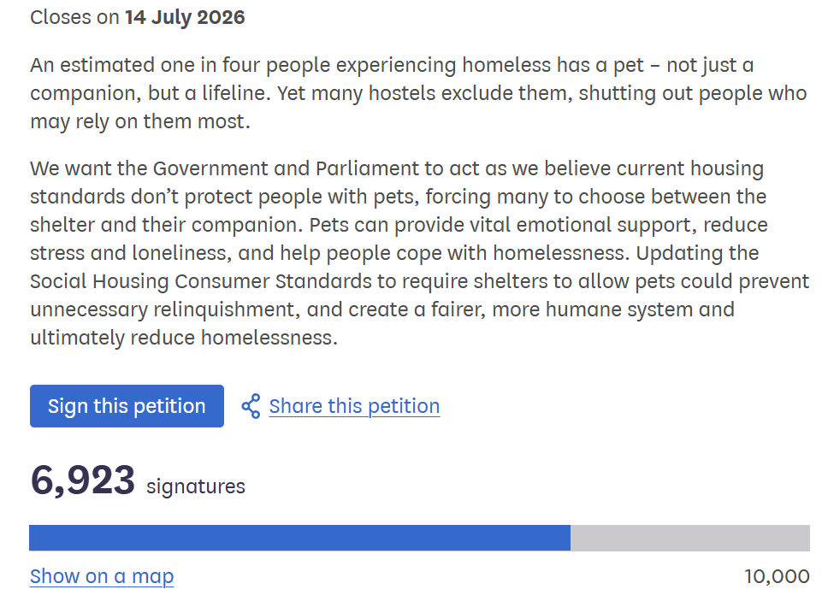Open the Share this petition link
Viewport: 822px width, 607px height.
click(354, 406)
